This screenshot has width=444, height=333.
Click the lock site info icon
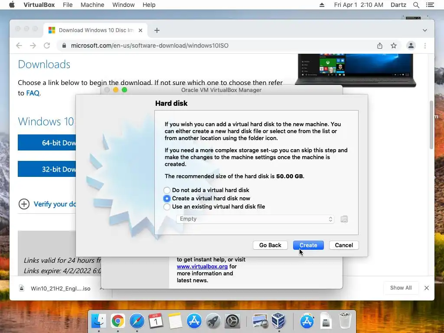64,46
